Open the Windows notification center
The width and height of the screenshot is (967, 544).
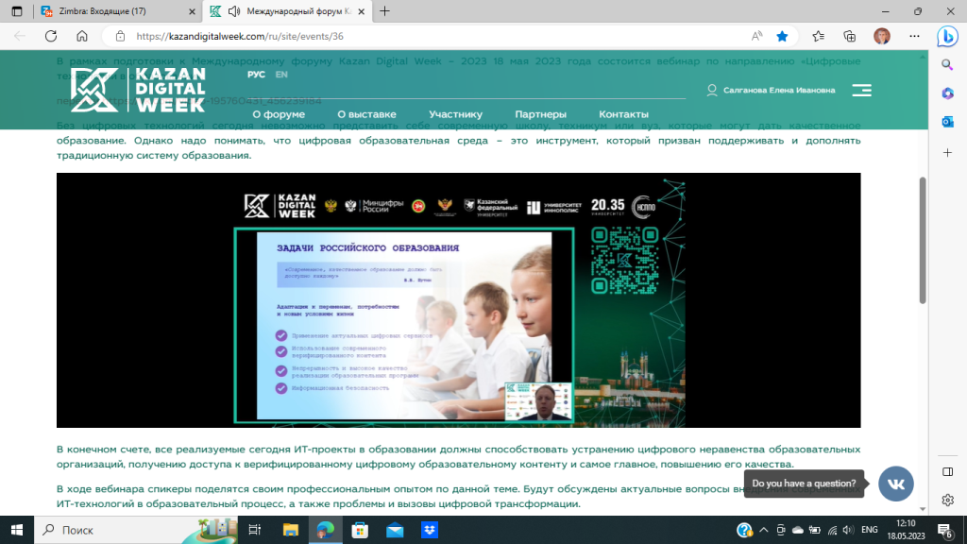point(944,530)
